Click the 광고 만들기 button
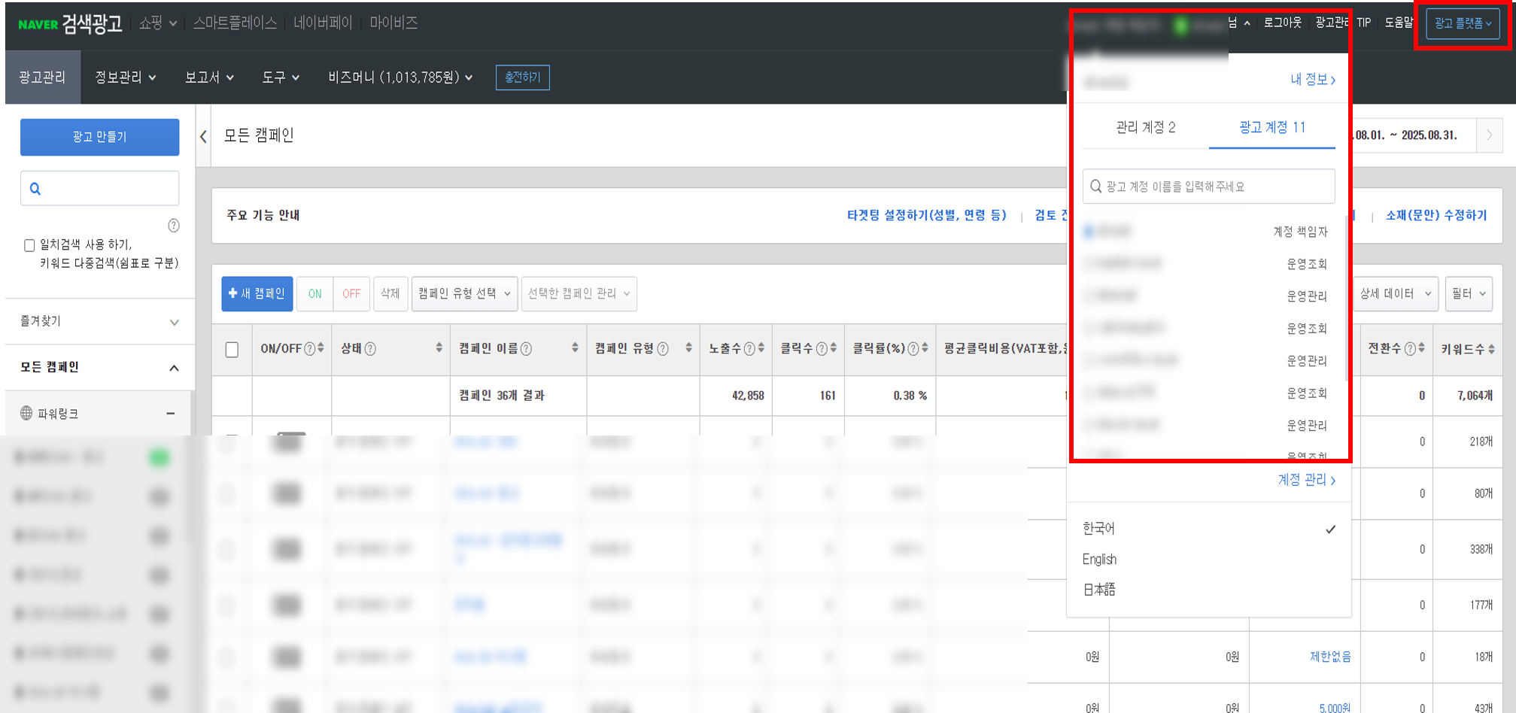 [x=99, y=137]
